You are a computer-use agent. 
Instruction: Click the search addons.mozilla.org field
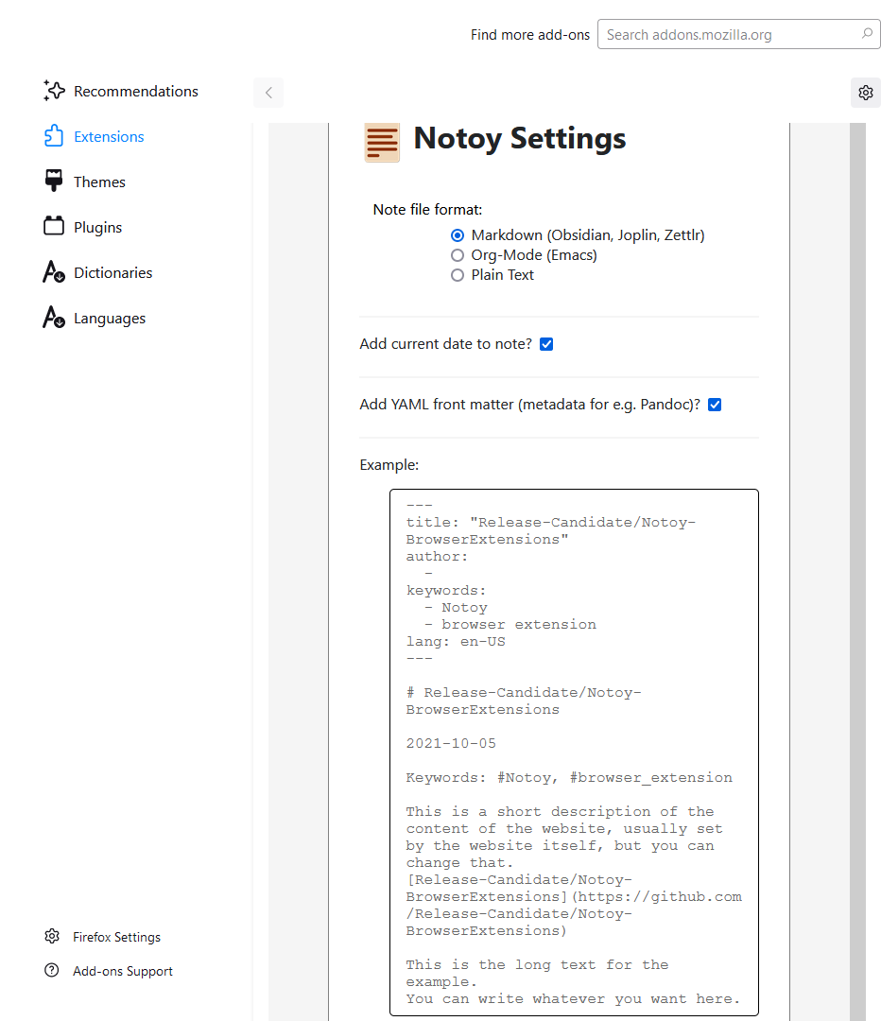pyautogui.click(x=739, y=34)
